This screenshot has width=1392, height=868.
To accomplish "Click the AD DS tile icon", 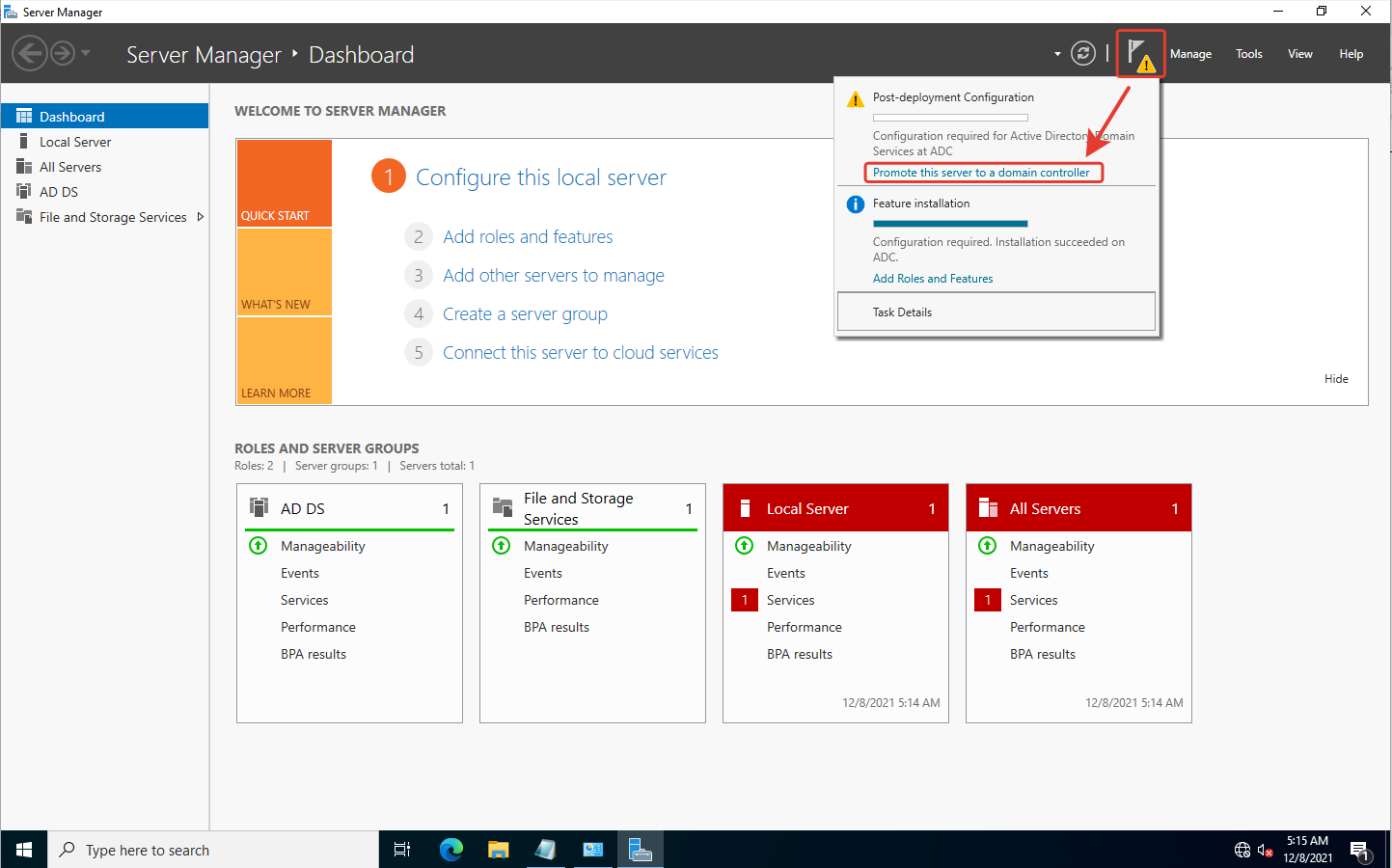I will (259, 507).
